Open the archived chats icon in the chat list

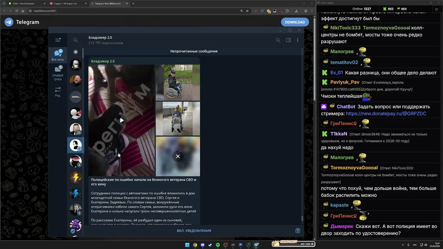[75, 52]
